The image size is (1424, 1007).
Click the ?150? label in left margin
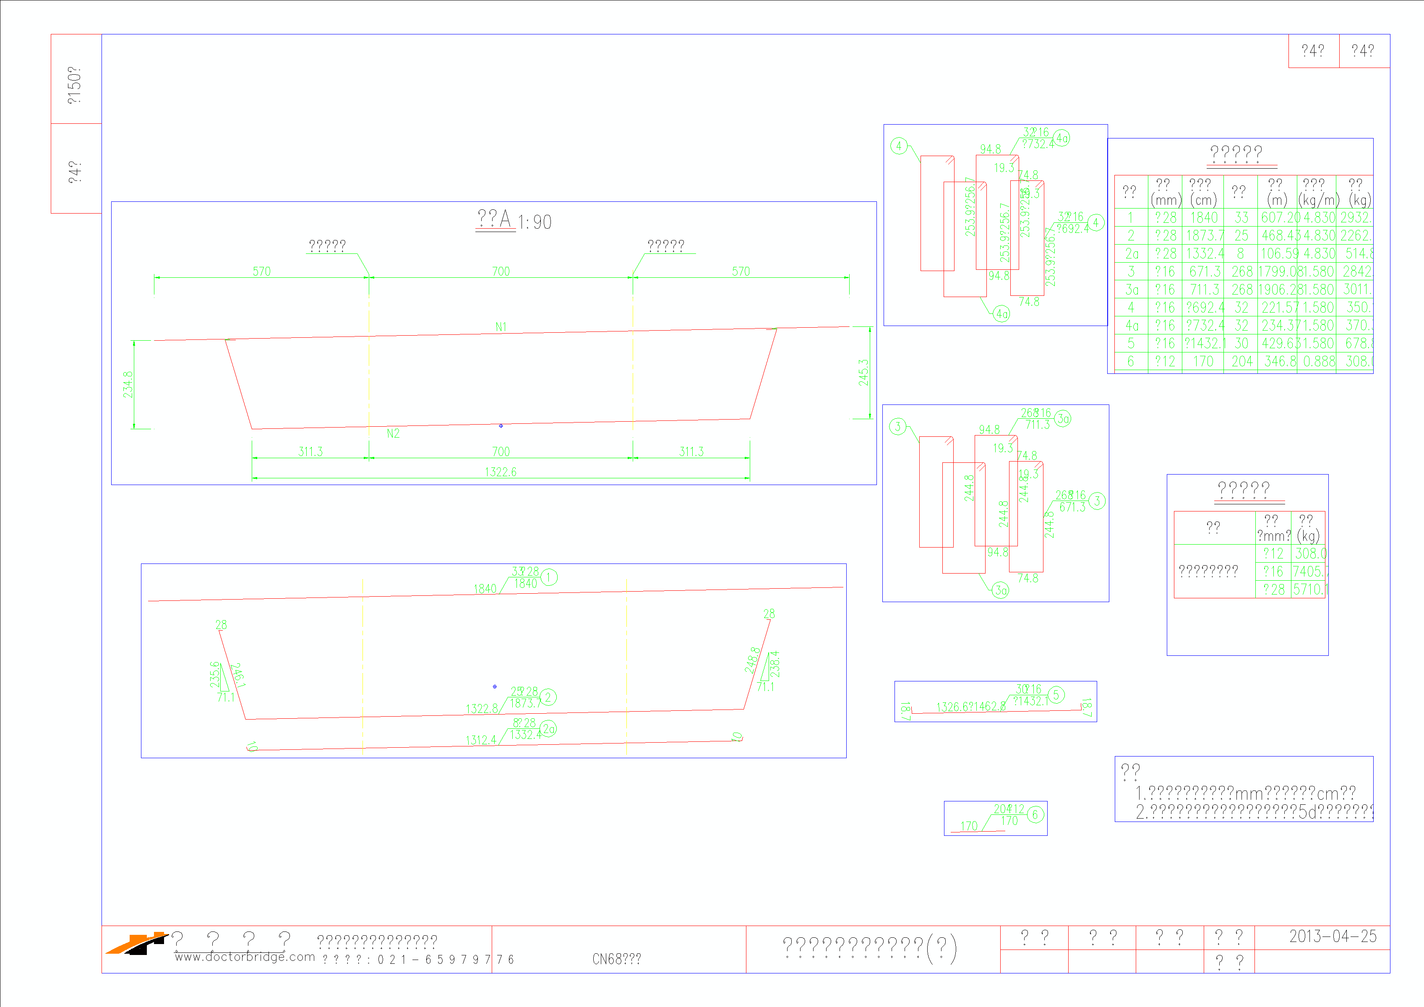(74, 85)
